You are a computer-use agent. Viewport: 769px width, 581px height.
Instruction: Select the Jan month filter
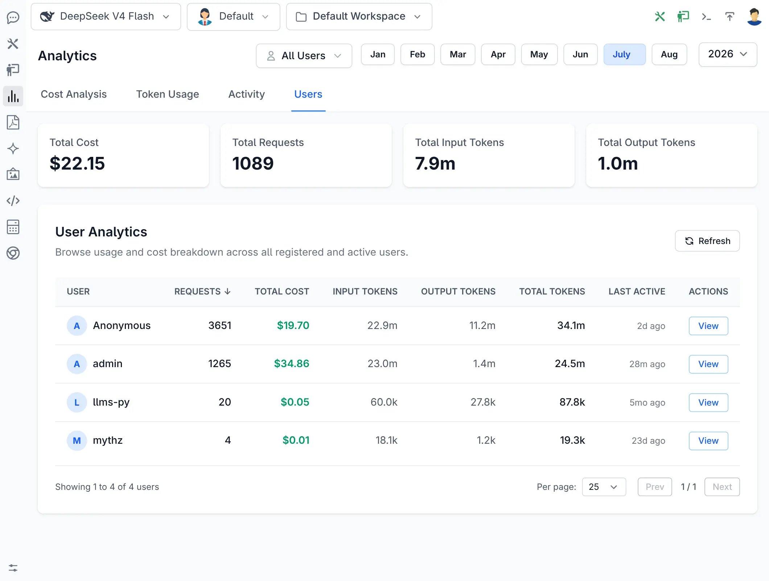point(378,54)
